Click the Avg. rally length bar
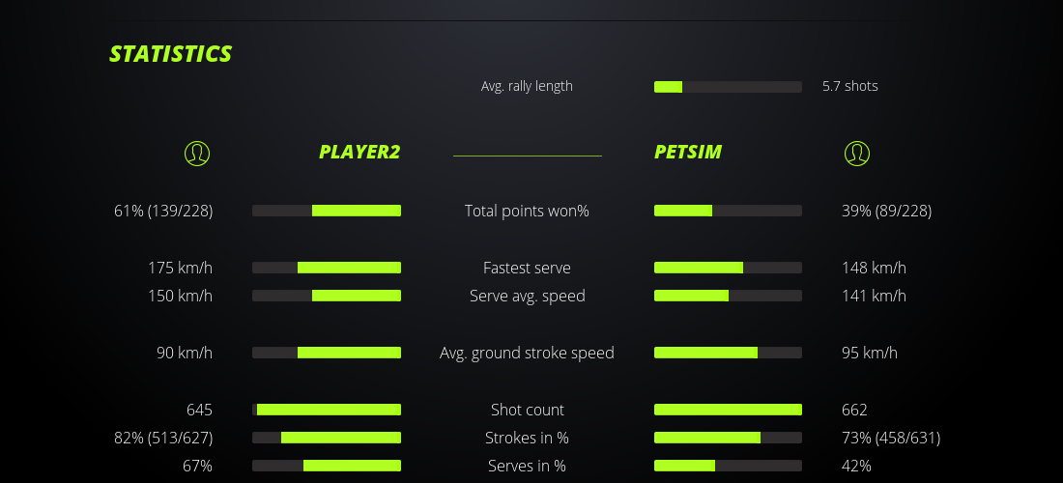Viewport: 1063px width, 483px height. (728, 87)
